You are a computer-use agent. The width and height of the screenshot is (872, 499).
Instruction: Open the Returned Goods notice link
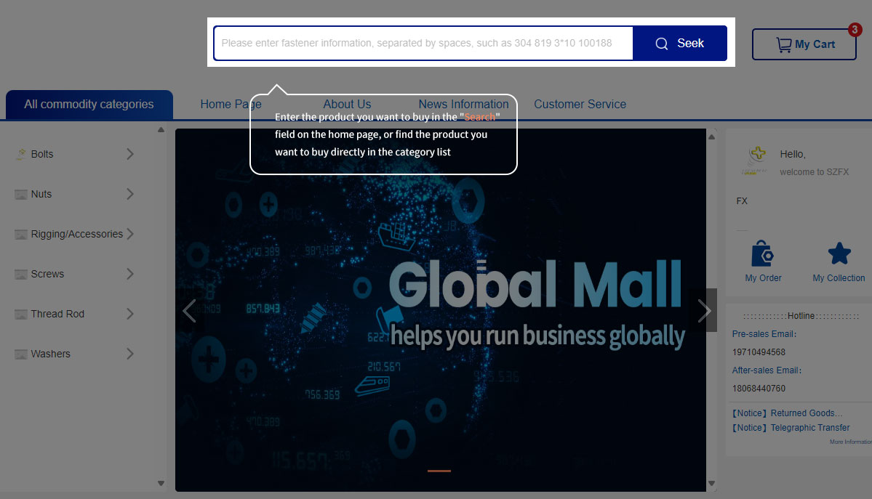point(787,413)
